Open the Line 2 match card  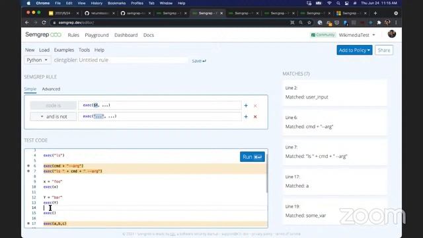[334, 93]
